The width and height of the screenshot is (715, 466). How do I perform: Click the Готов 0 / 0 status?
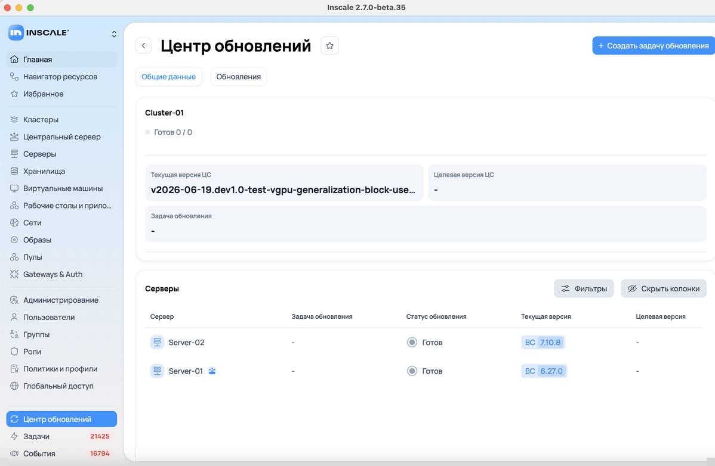[x=169, y=132]
